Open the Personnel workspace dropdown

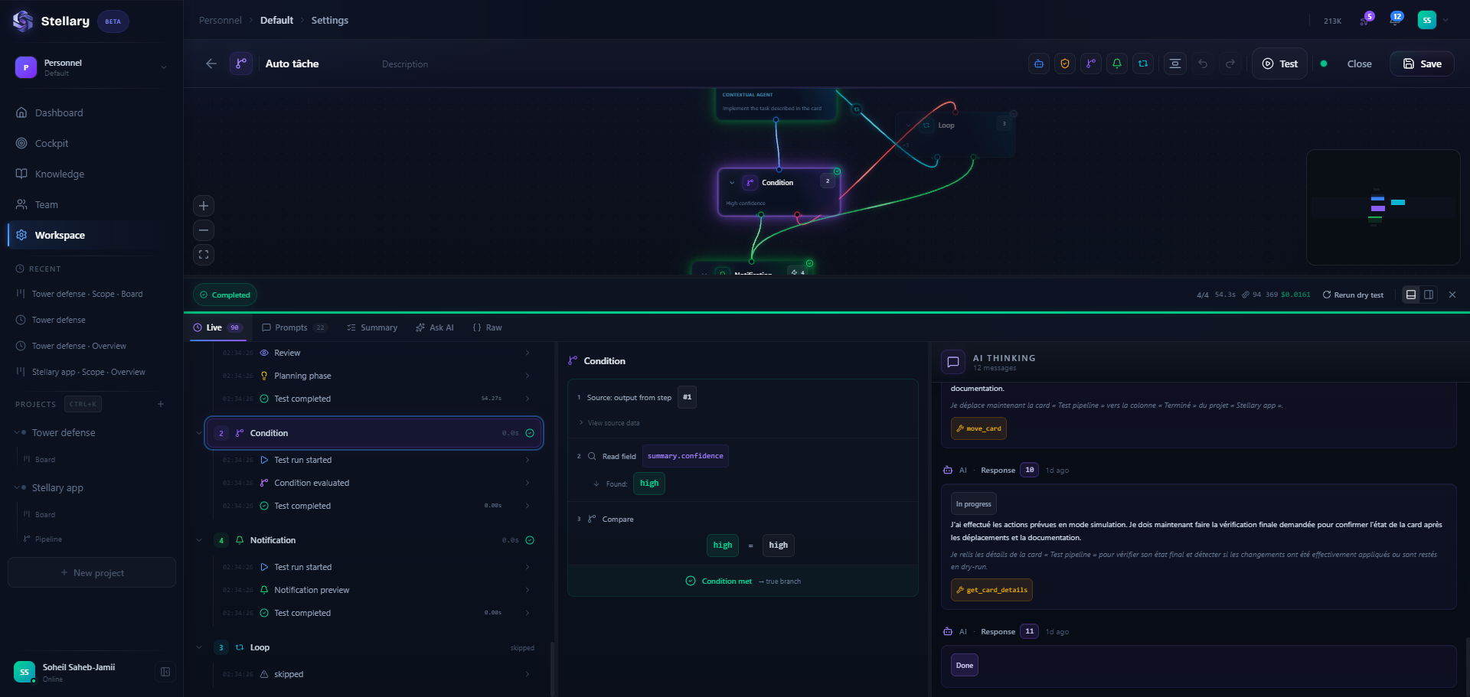tap(92, 67)
